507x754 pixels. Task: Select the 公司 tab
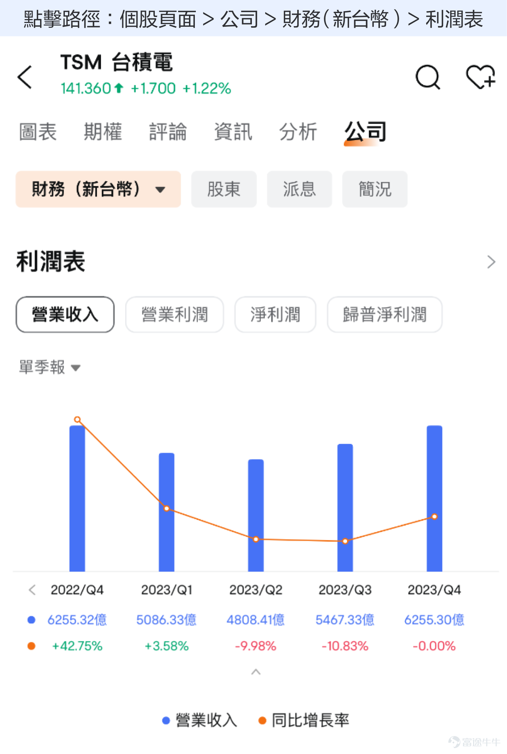coord(366,132)
